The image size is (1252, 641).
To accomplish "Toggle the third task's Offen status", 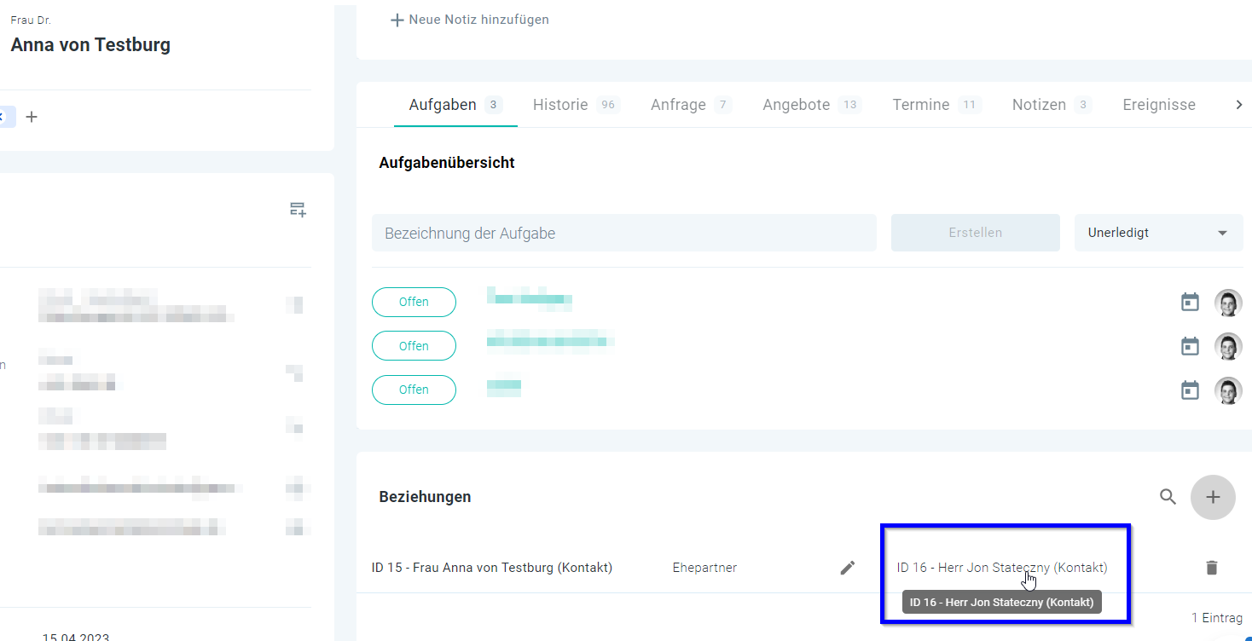I will (414, 390).
